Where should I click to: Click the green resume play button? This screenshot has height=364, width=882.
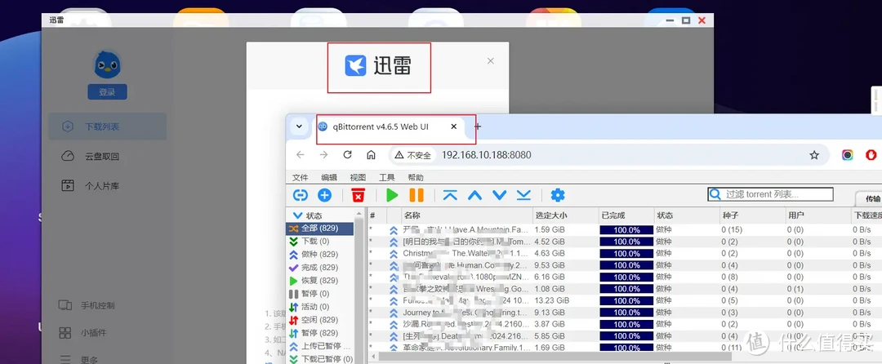click(x=392, y=195)
